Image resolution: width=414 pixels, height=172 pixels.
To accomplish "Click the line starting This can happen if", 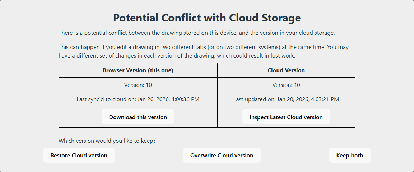I will 203,47.
